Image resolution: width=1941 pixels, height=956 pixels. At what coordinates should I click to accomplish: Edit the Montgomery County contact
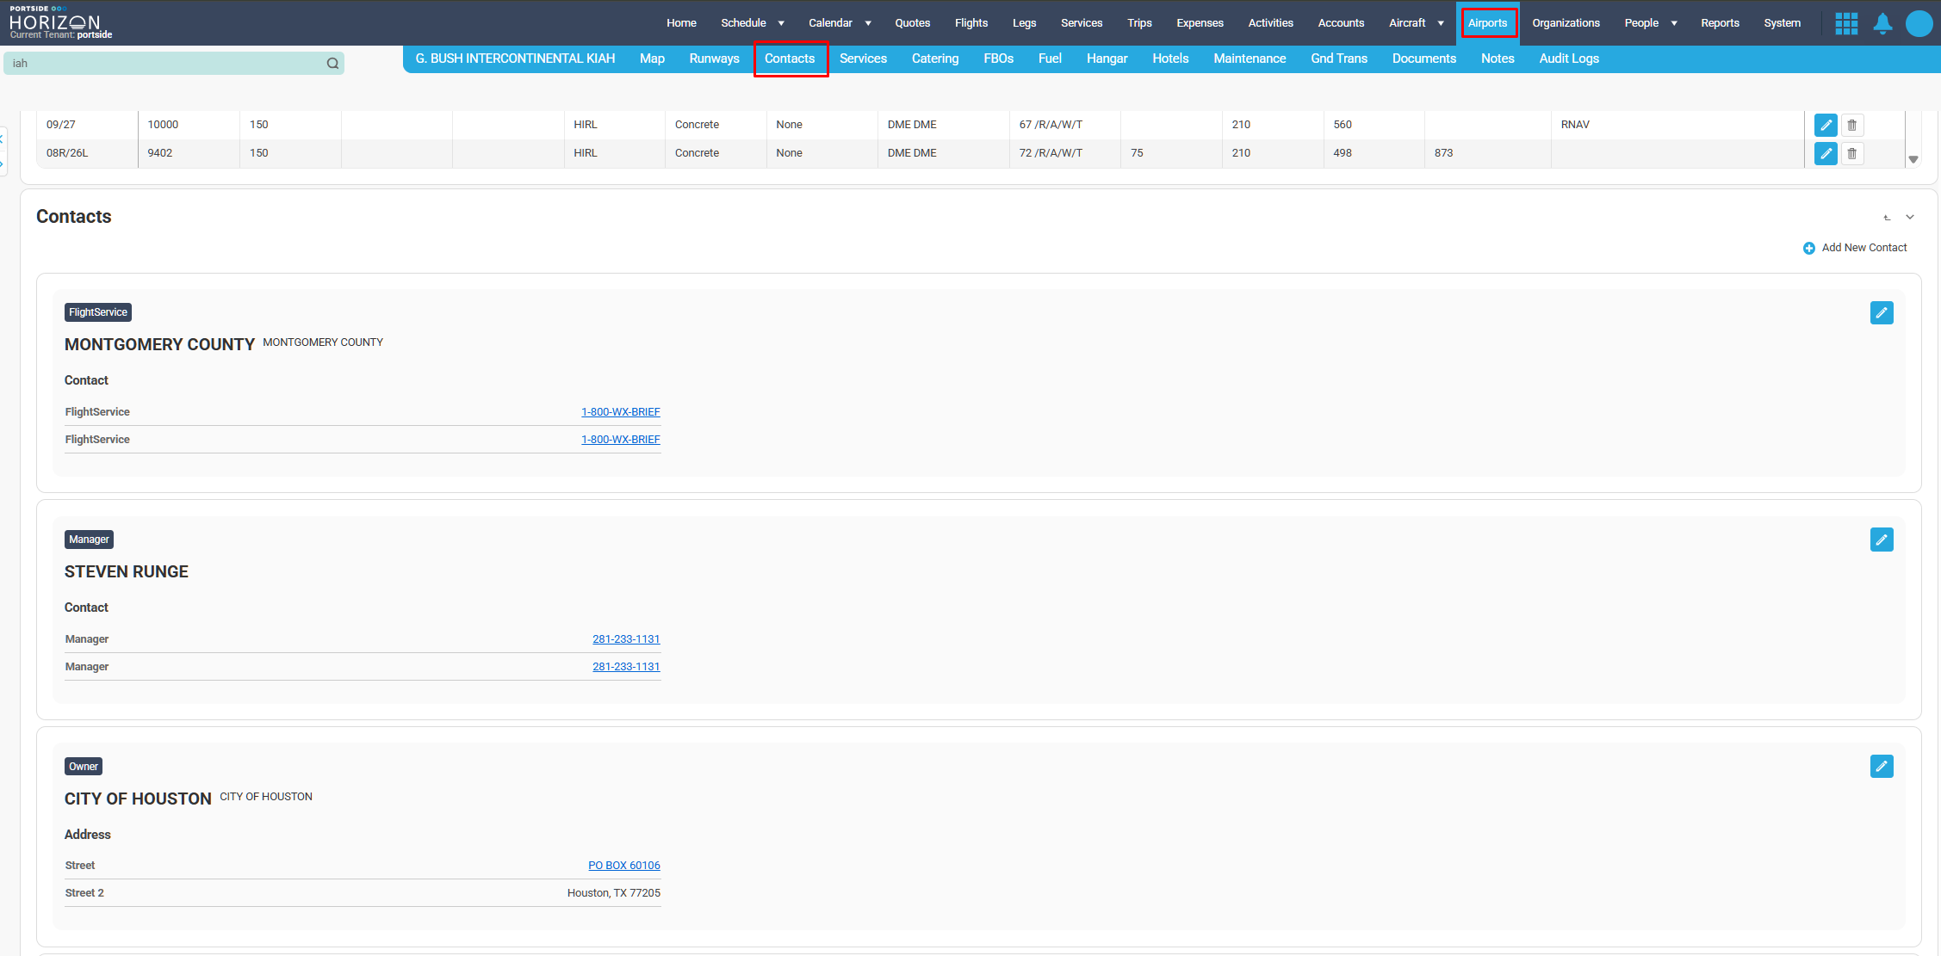click(1881, 312)
